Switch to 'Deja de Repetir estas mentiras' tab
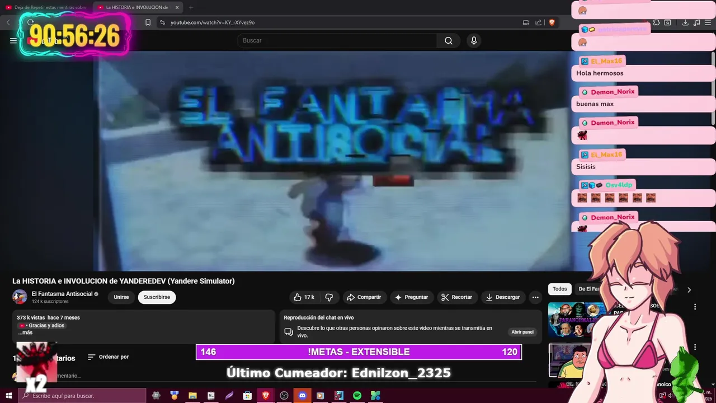 46,7
